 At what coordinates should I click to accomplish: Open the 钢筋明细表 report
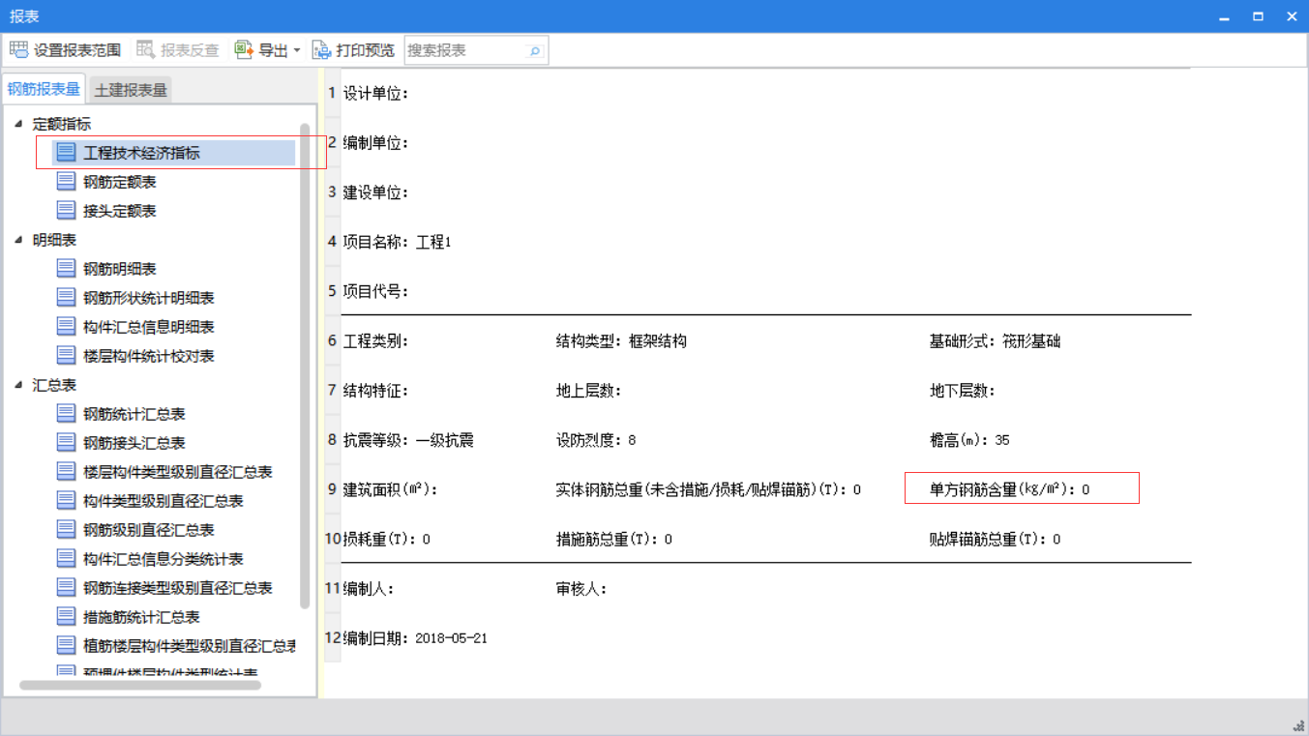coord(120,269)
